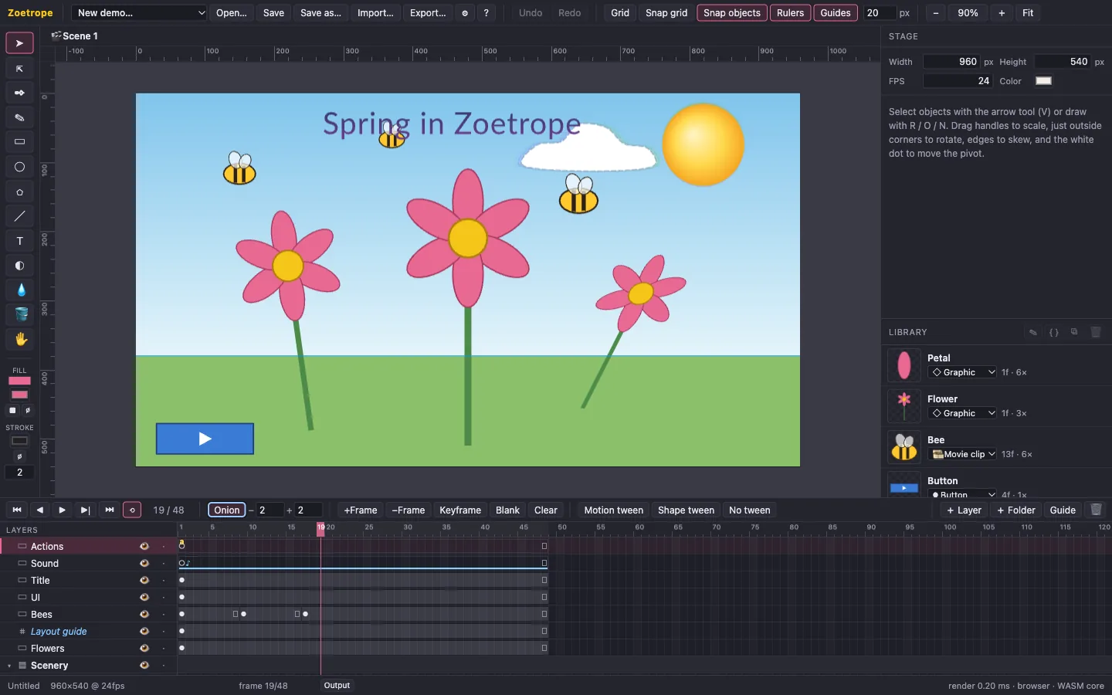Step forward one frame
Screen dimensions: 1112x695
pos(86,510)
